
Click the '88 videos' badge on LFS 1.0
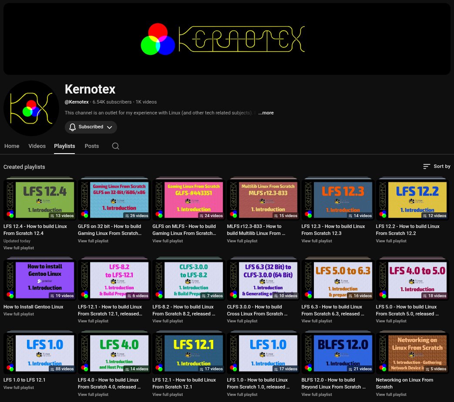point(62,369)
